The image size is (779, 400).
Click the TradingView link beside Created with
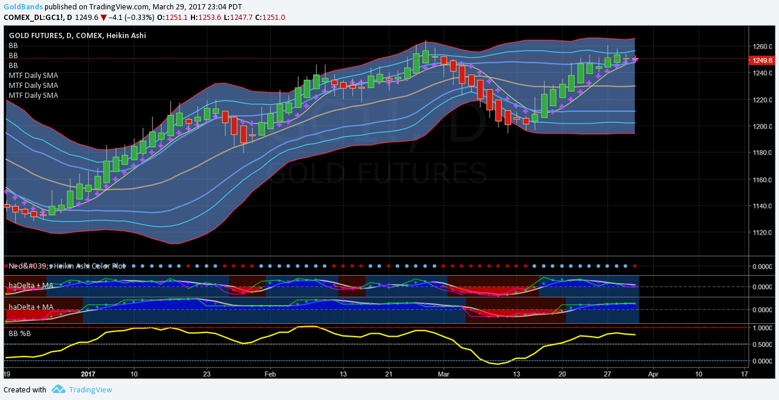[90, 389]
